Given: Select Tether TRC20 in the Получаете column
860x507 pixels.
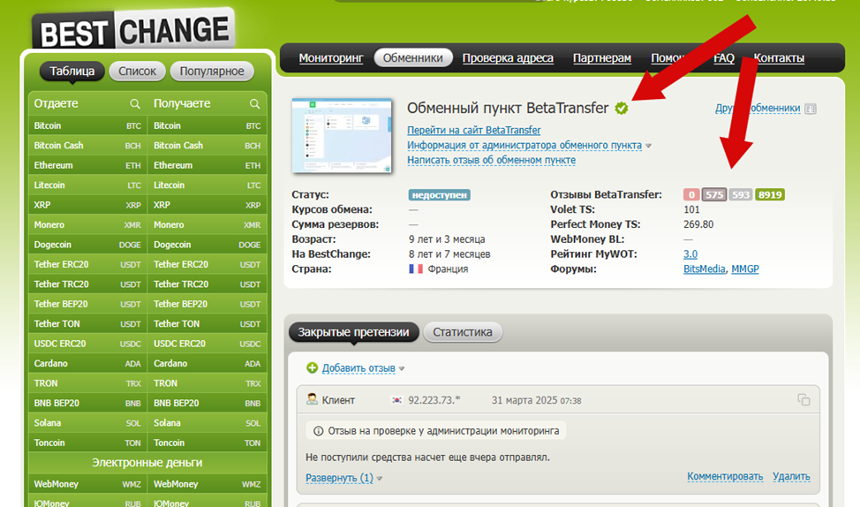Looking at the screenshot, I should (x=207, y=284).
